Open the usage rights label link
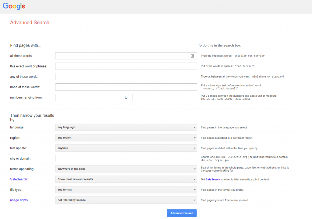 19,200
